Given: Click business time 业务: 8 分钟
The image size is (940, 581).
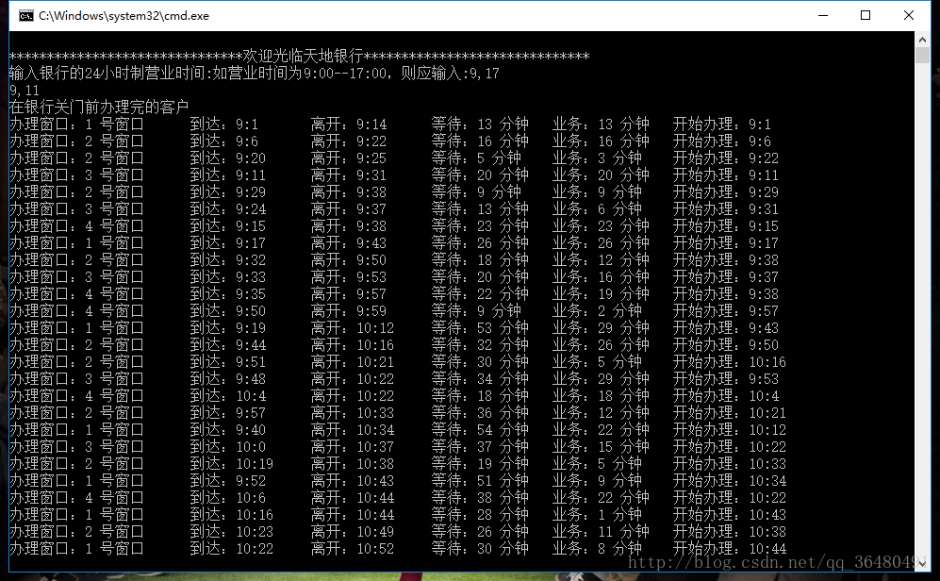Looking at the screenshot, I should point(597,549).
